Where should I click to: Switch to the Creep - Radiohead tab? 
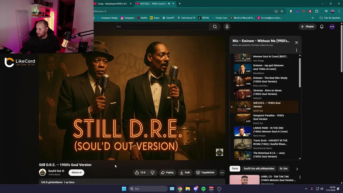click(x=112, y=3)
